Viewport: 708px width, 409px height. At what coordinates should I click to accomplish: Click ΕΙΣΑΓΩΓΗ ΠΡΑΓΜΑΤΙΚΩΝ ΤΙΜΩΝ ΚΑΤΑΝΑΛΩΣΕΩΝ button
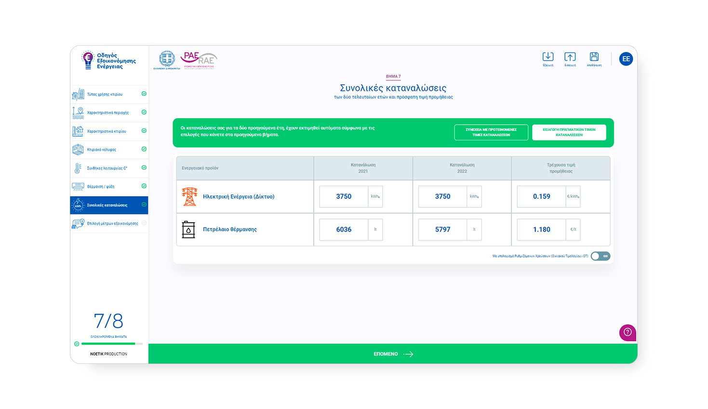pos(569,132)
